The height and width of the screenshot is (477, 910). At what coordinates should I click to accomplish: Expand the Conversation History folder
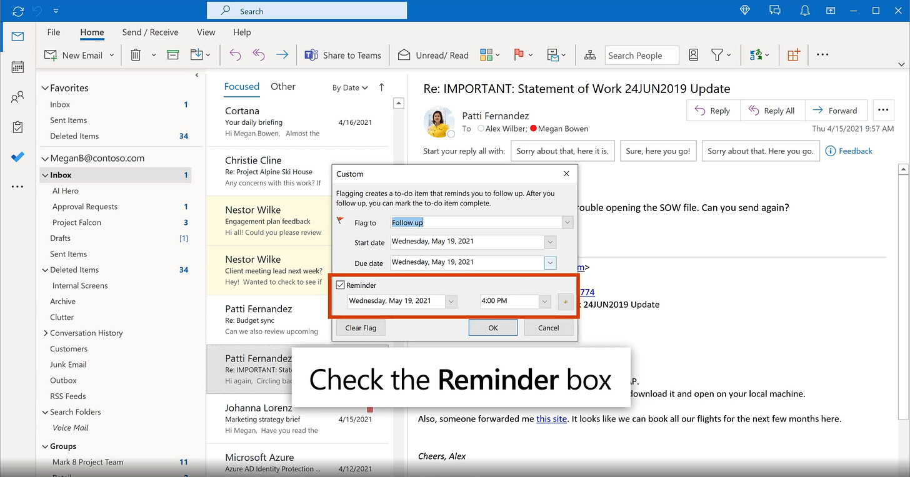click(x=46, y=333)
